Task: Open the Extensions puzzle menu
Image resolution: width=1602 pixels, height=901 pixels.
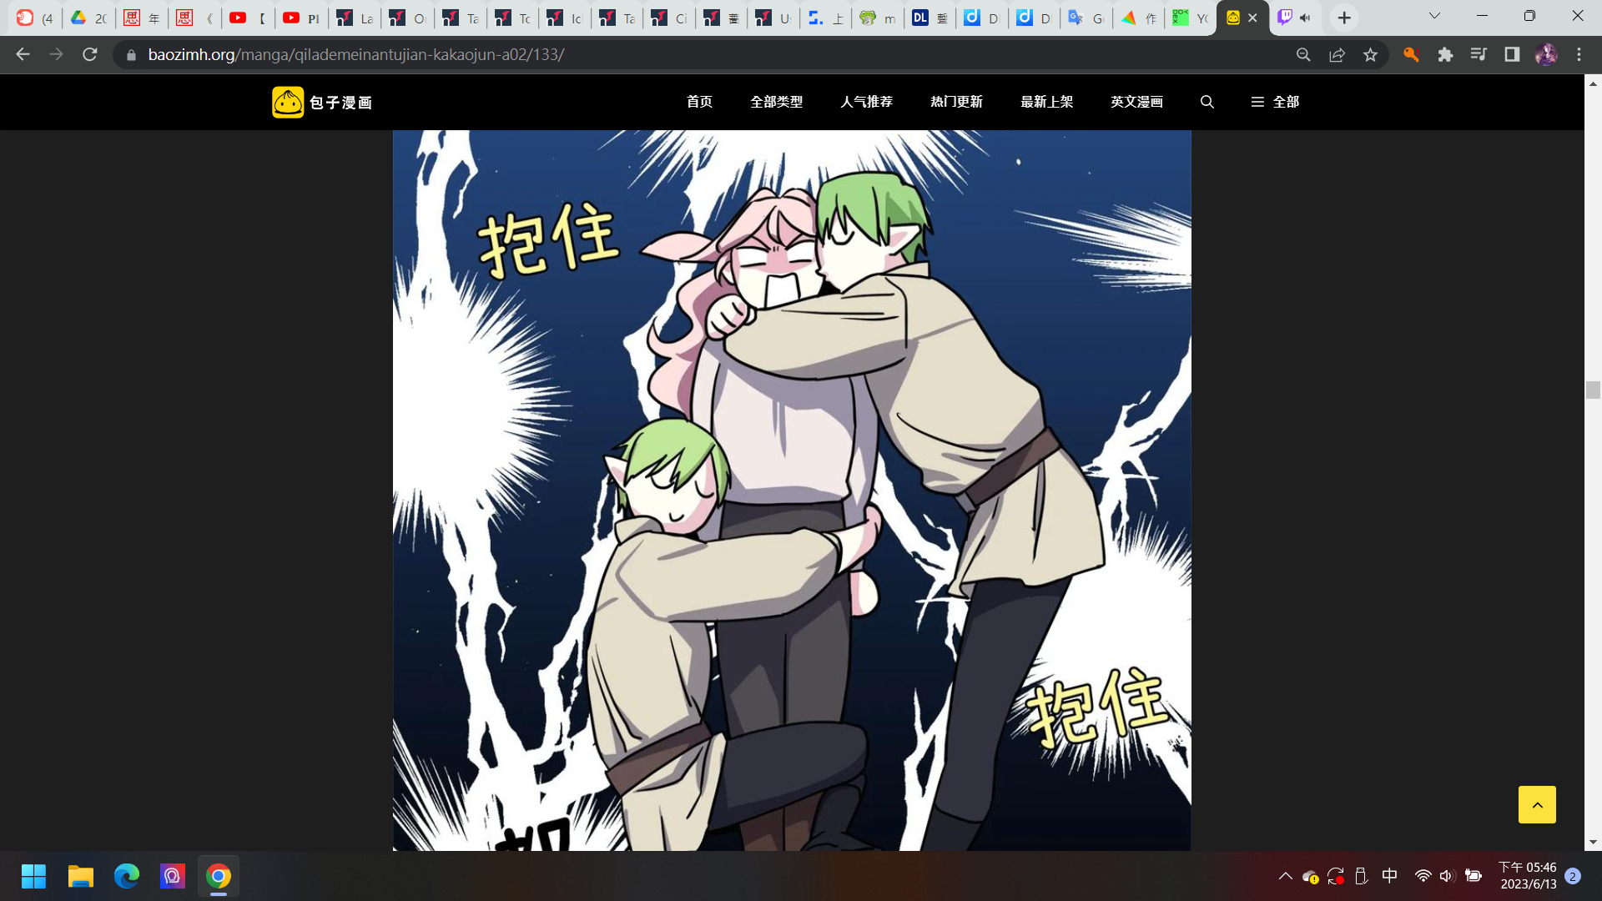Action: pyautogui.click(x=1445, y=54)
